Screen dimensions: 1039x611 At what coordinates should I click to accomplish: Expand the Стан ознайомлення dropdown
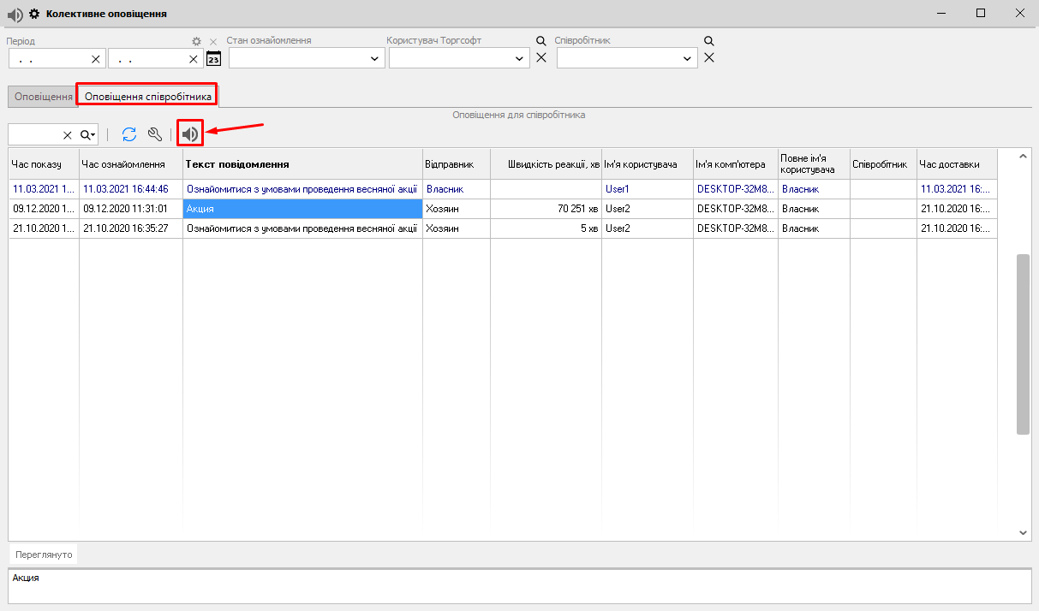374,58
